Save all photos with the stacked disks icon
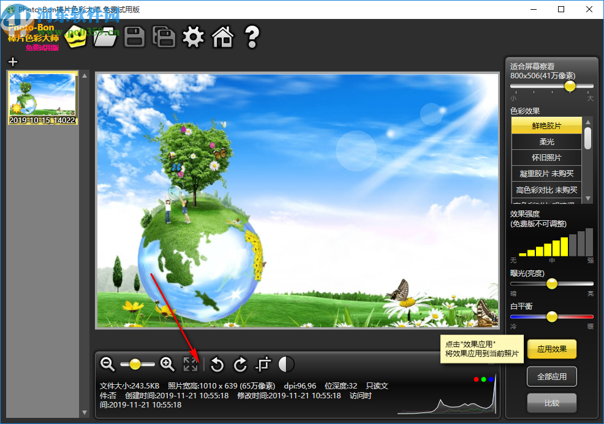The image size is (604, 424). (x=164, y=37)
